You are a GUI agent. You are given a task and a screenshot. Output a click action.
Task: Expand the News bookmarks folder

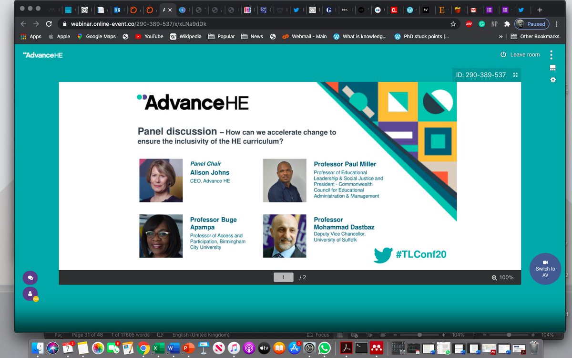pyautogui.click(x=252, y=36)
